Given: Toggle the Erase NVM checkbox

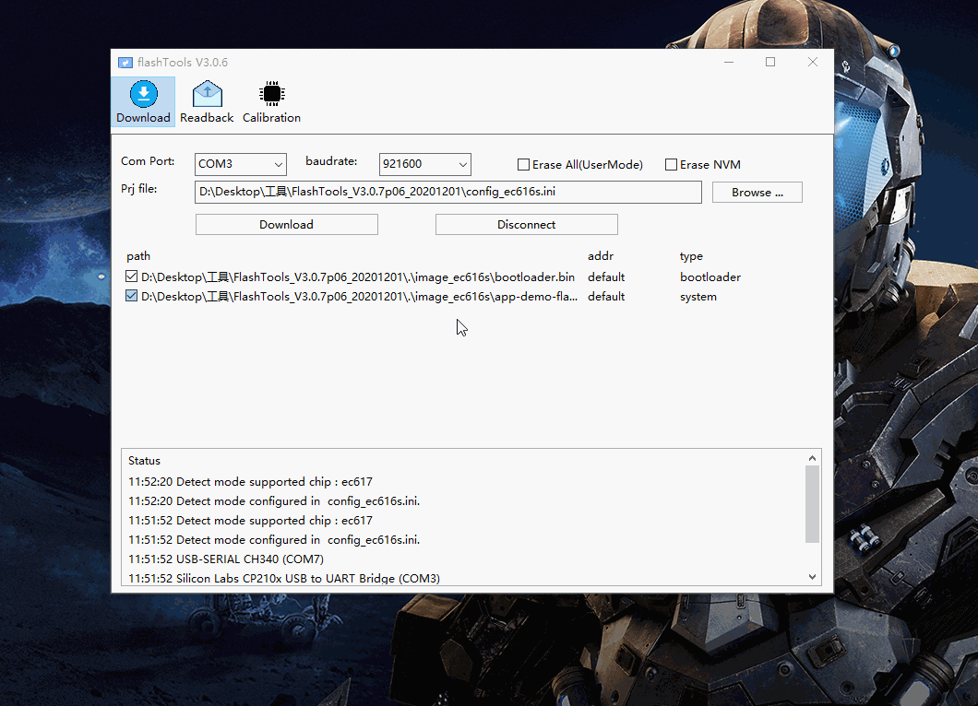Looking at the screenshot, I should (x=671, y=164).
